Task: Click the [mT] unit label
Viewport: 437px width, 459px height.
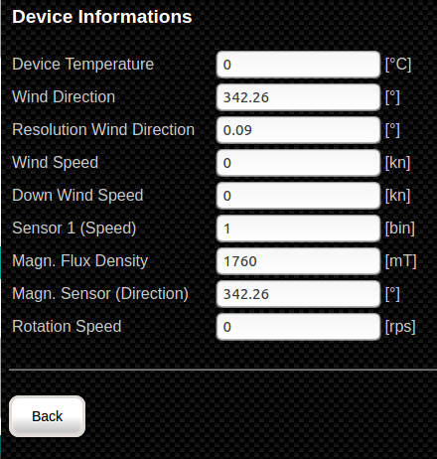Action: pyautogui.click(x=400, y=261)
